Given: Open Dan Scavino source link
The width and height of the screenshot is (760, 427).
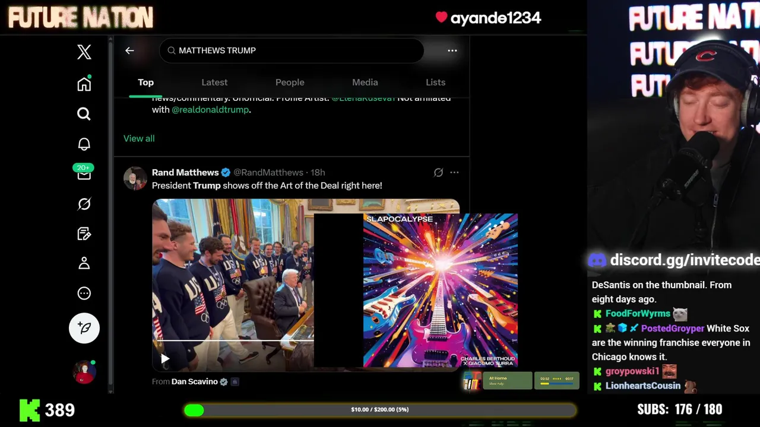Looking at the screenshot, I should click(195, 382).
